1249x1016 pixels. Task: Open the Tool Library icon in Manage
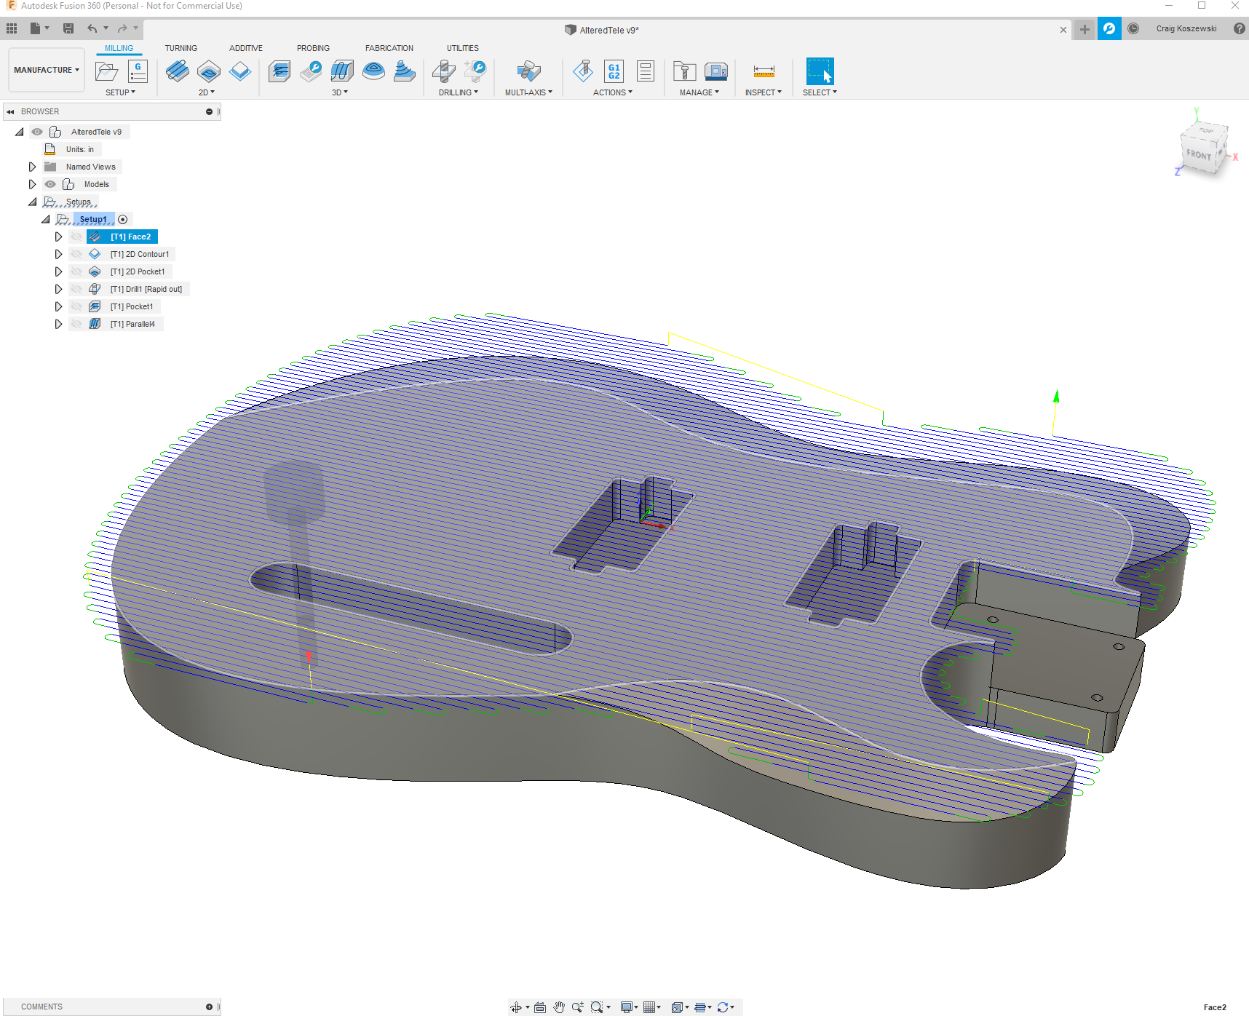click(x=684, y=71)
